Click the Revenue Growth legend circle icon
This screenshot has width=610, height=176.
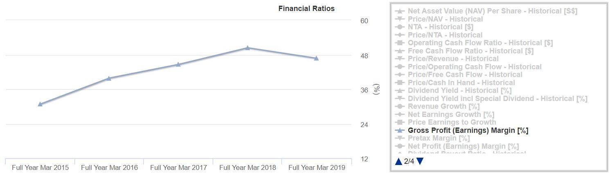tap(400, 106)
